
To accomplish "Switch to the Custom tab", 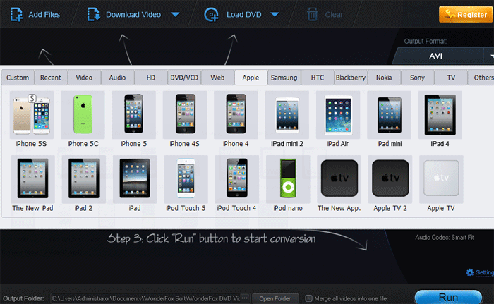I will click(18, 78).
